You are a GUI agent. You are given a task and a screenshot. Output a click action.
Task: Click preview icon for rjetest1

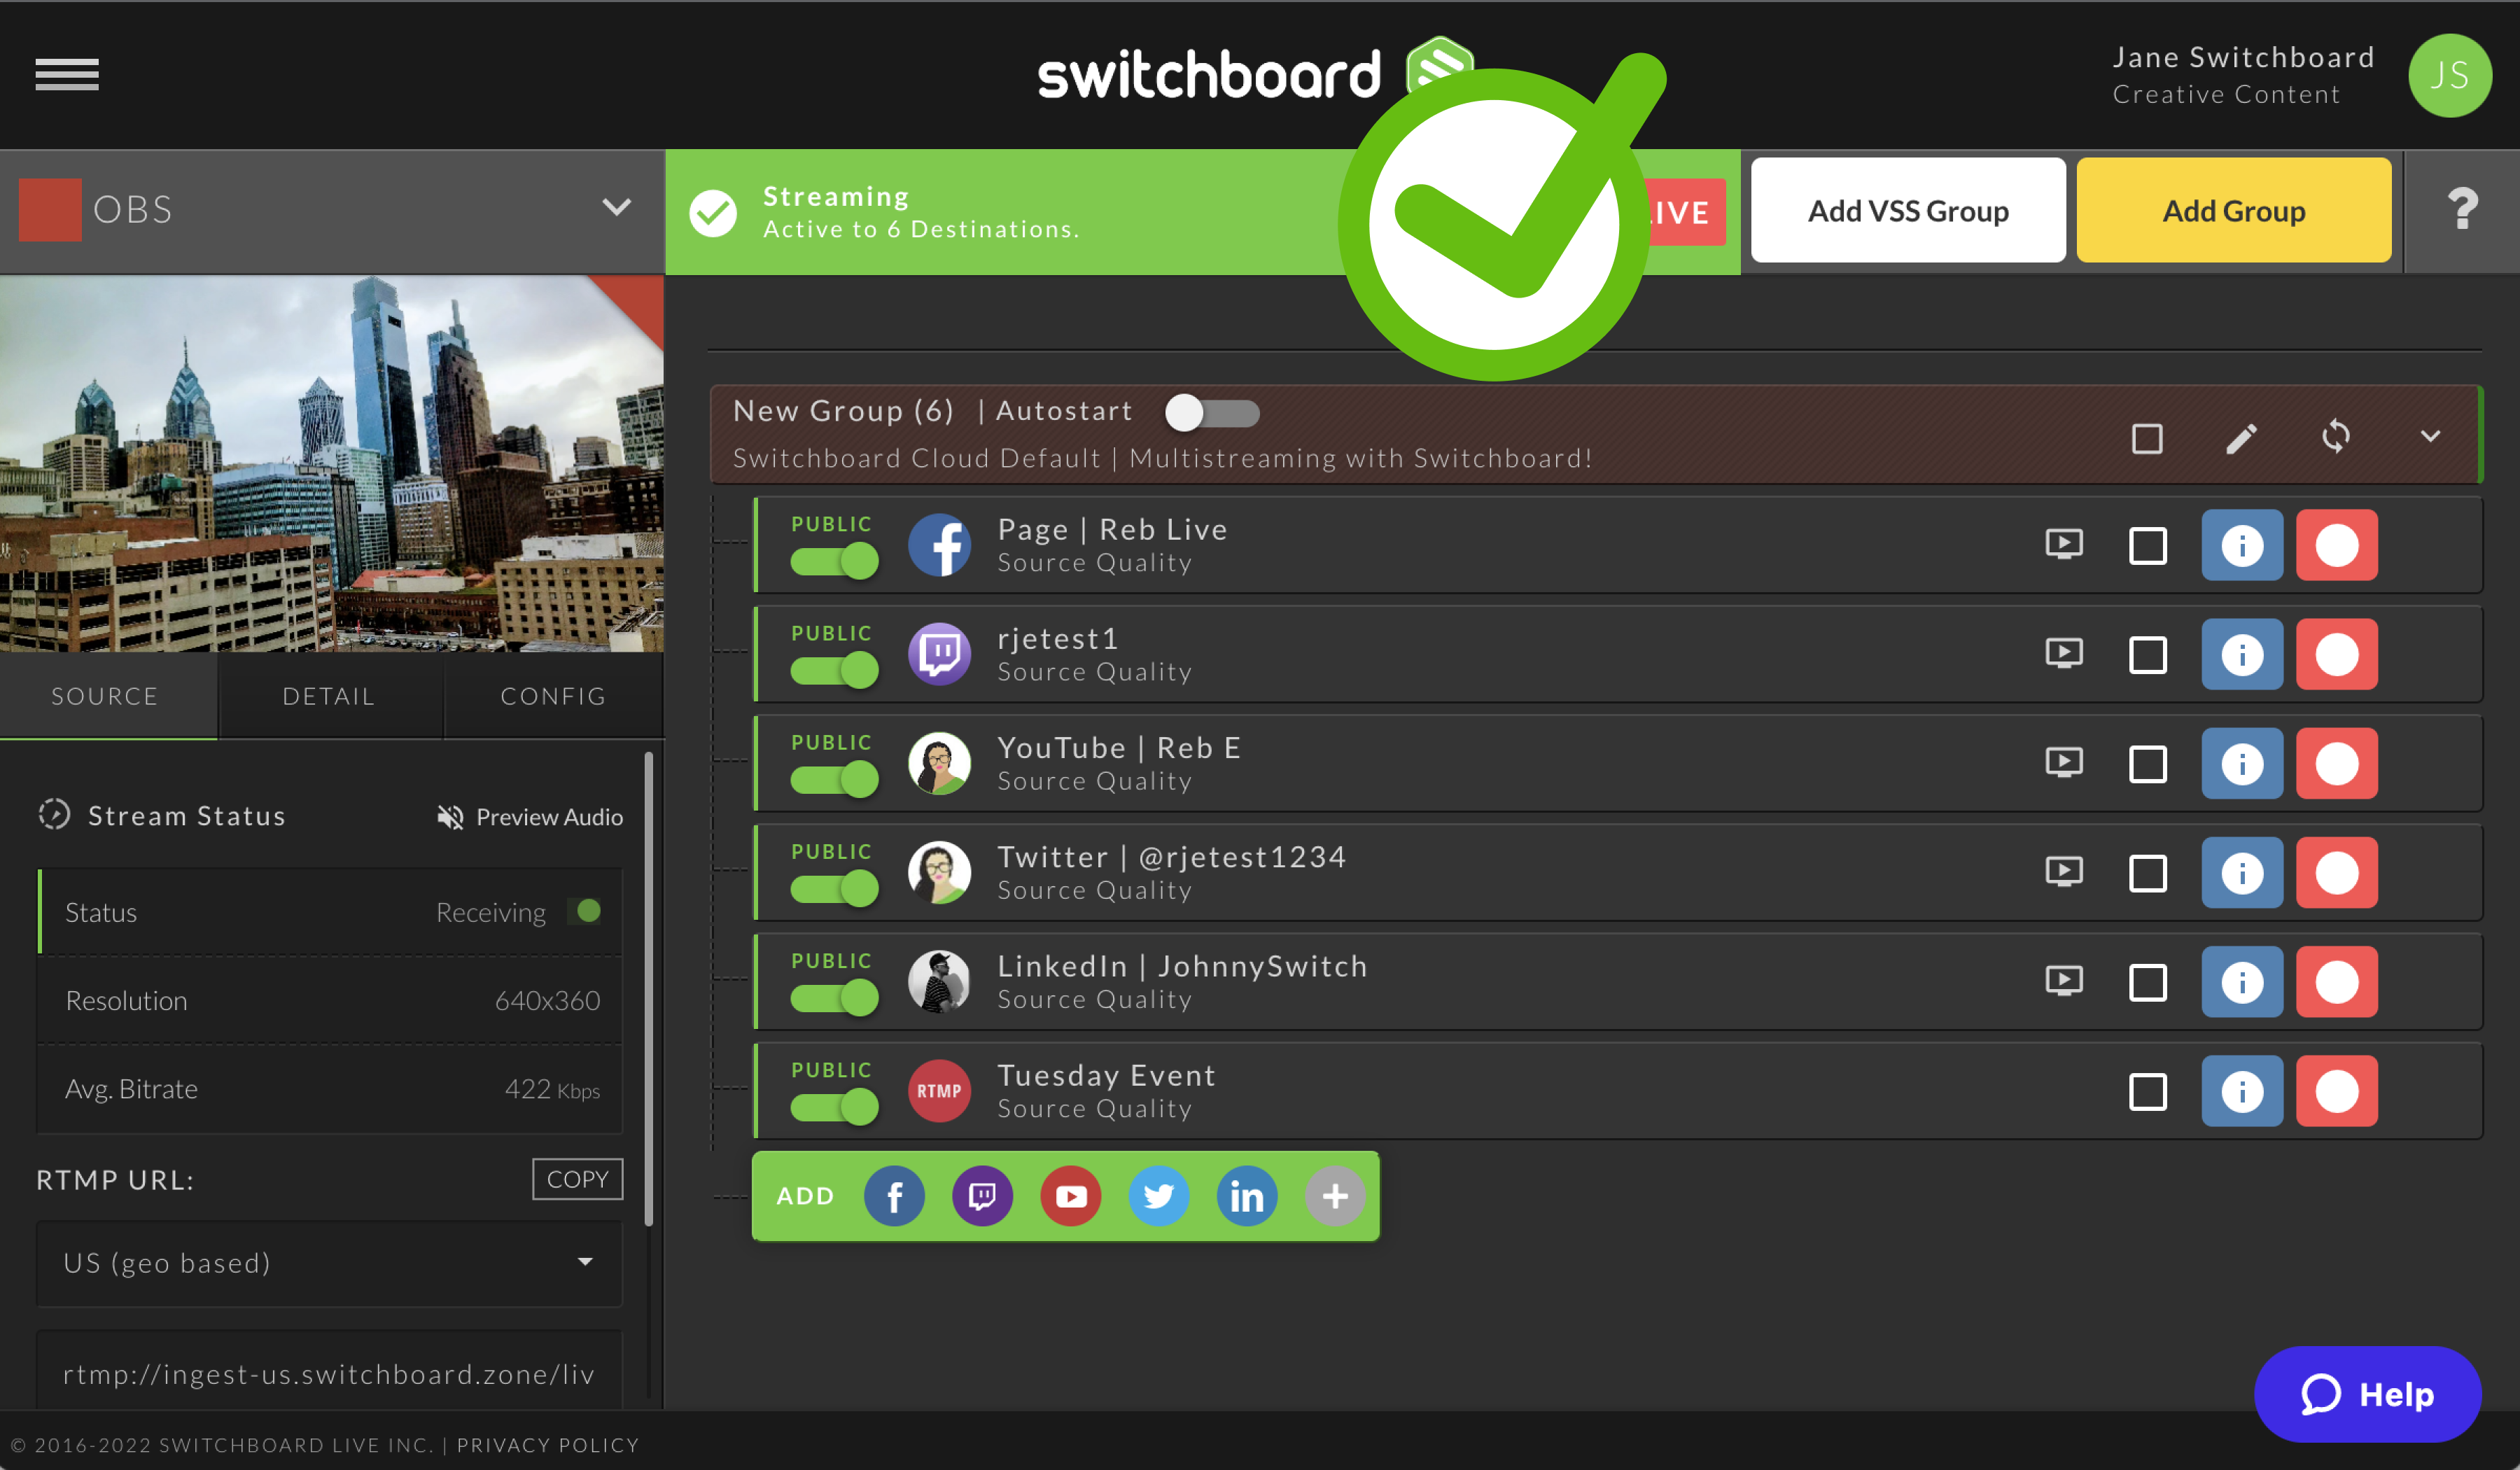[2064, 654]
